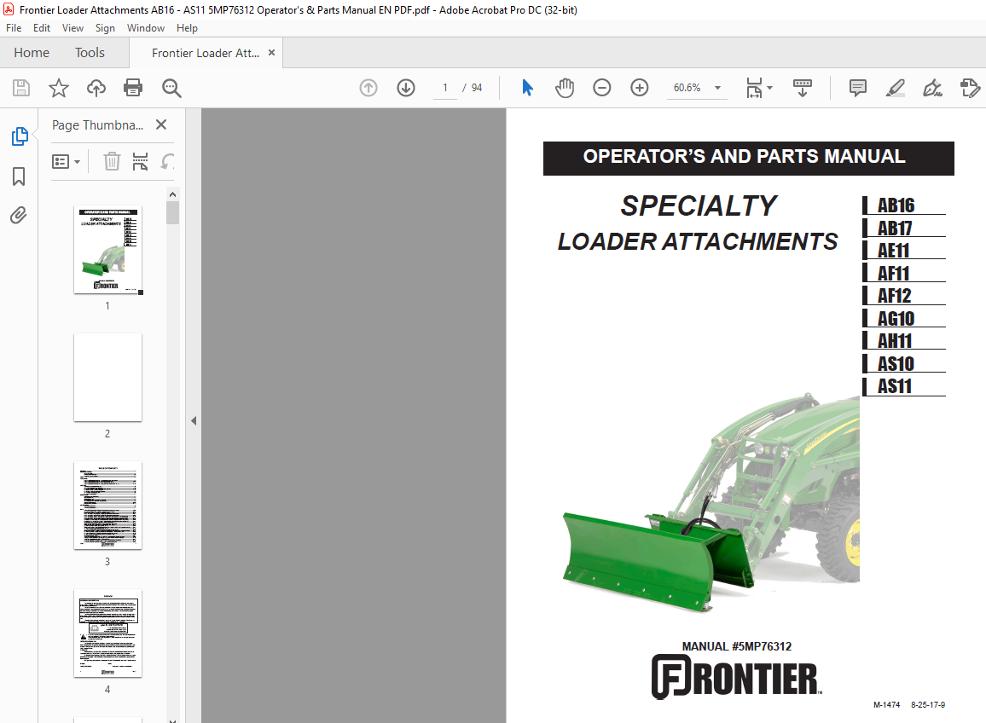986x723 pixels.
Task: Open the Find text magnifier tool
Action: click(171, 88)
